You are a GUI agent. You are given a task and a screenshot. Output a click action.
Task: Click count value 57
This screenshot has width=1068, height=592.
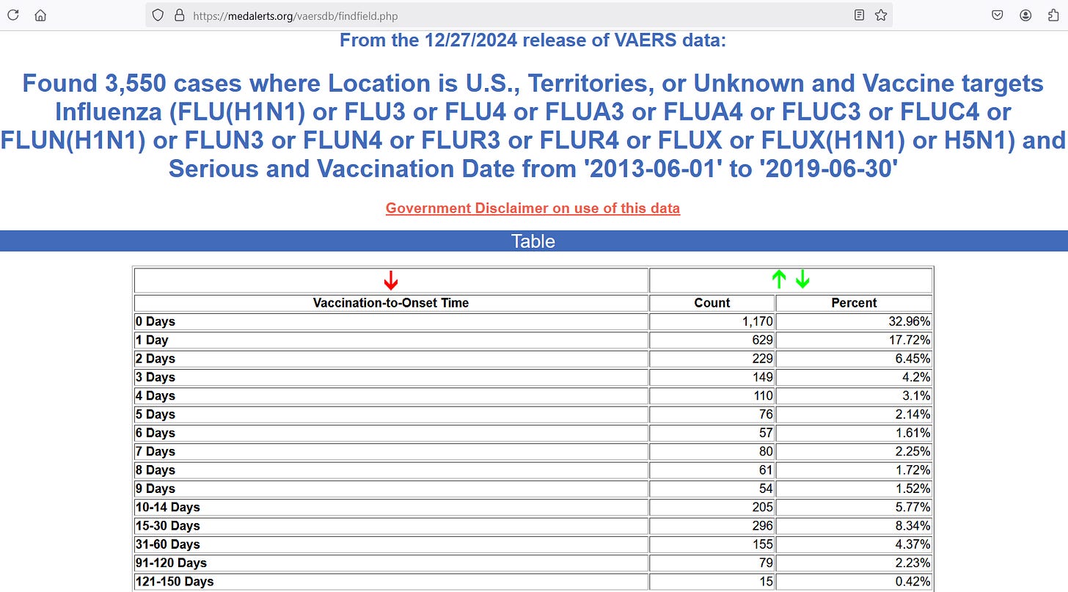coord(766,433)
